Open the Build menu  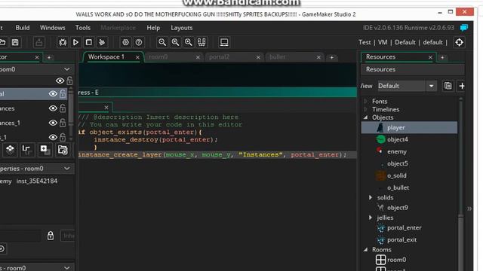23,28
